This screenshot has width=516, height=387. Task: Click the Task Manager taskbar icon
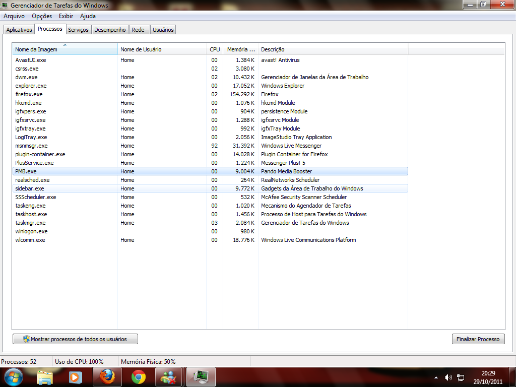(x=201, y=377)
